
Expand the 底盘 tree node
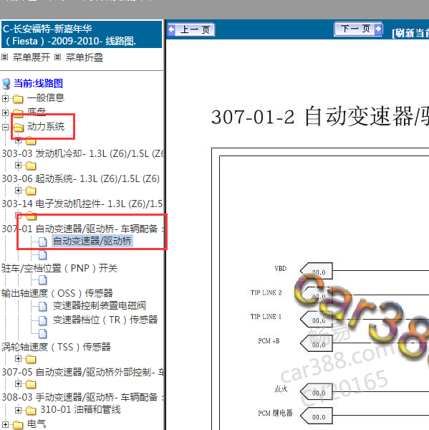pos(5,113)
